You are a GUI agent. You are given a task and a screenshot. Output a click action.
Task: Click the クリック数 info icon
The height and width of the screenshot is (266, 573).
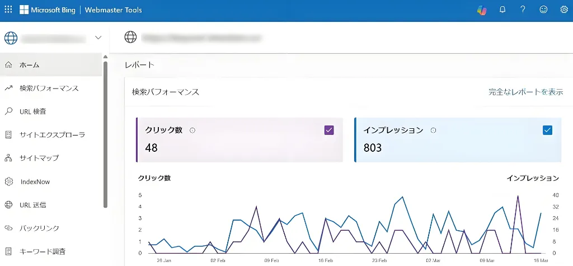[192, 130]
